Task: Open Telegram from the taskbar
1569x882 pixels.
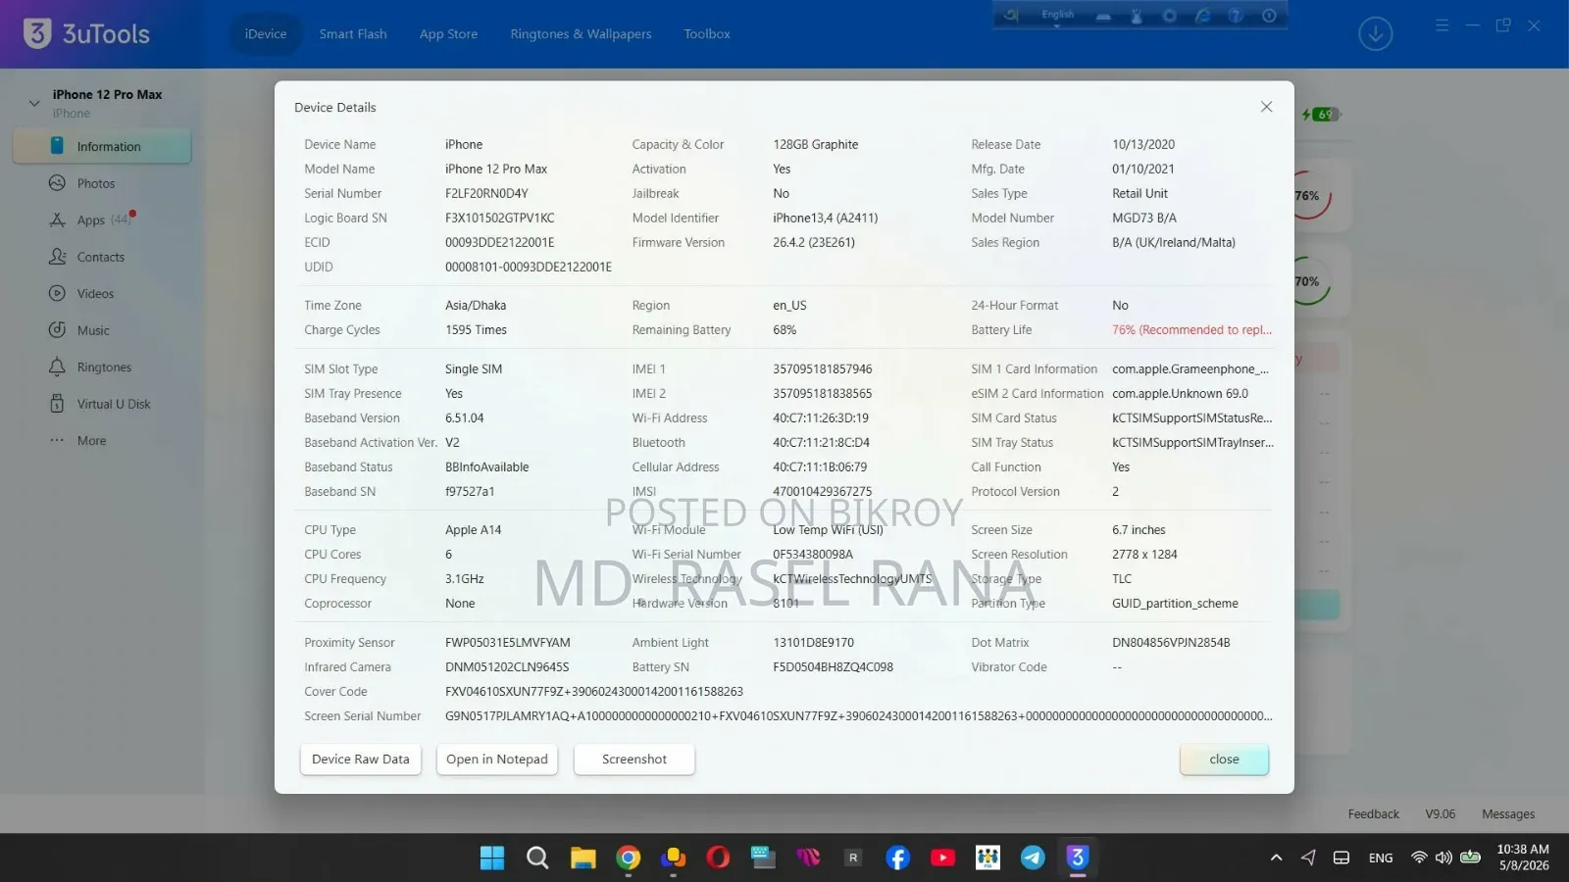Action: 1033,857
